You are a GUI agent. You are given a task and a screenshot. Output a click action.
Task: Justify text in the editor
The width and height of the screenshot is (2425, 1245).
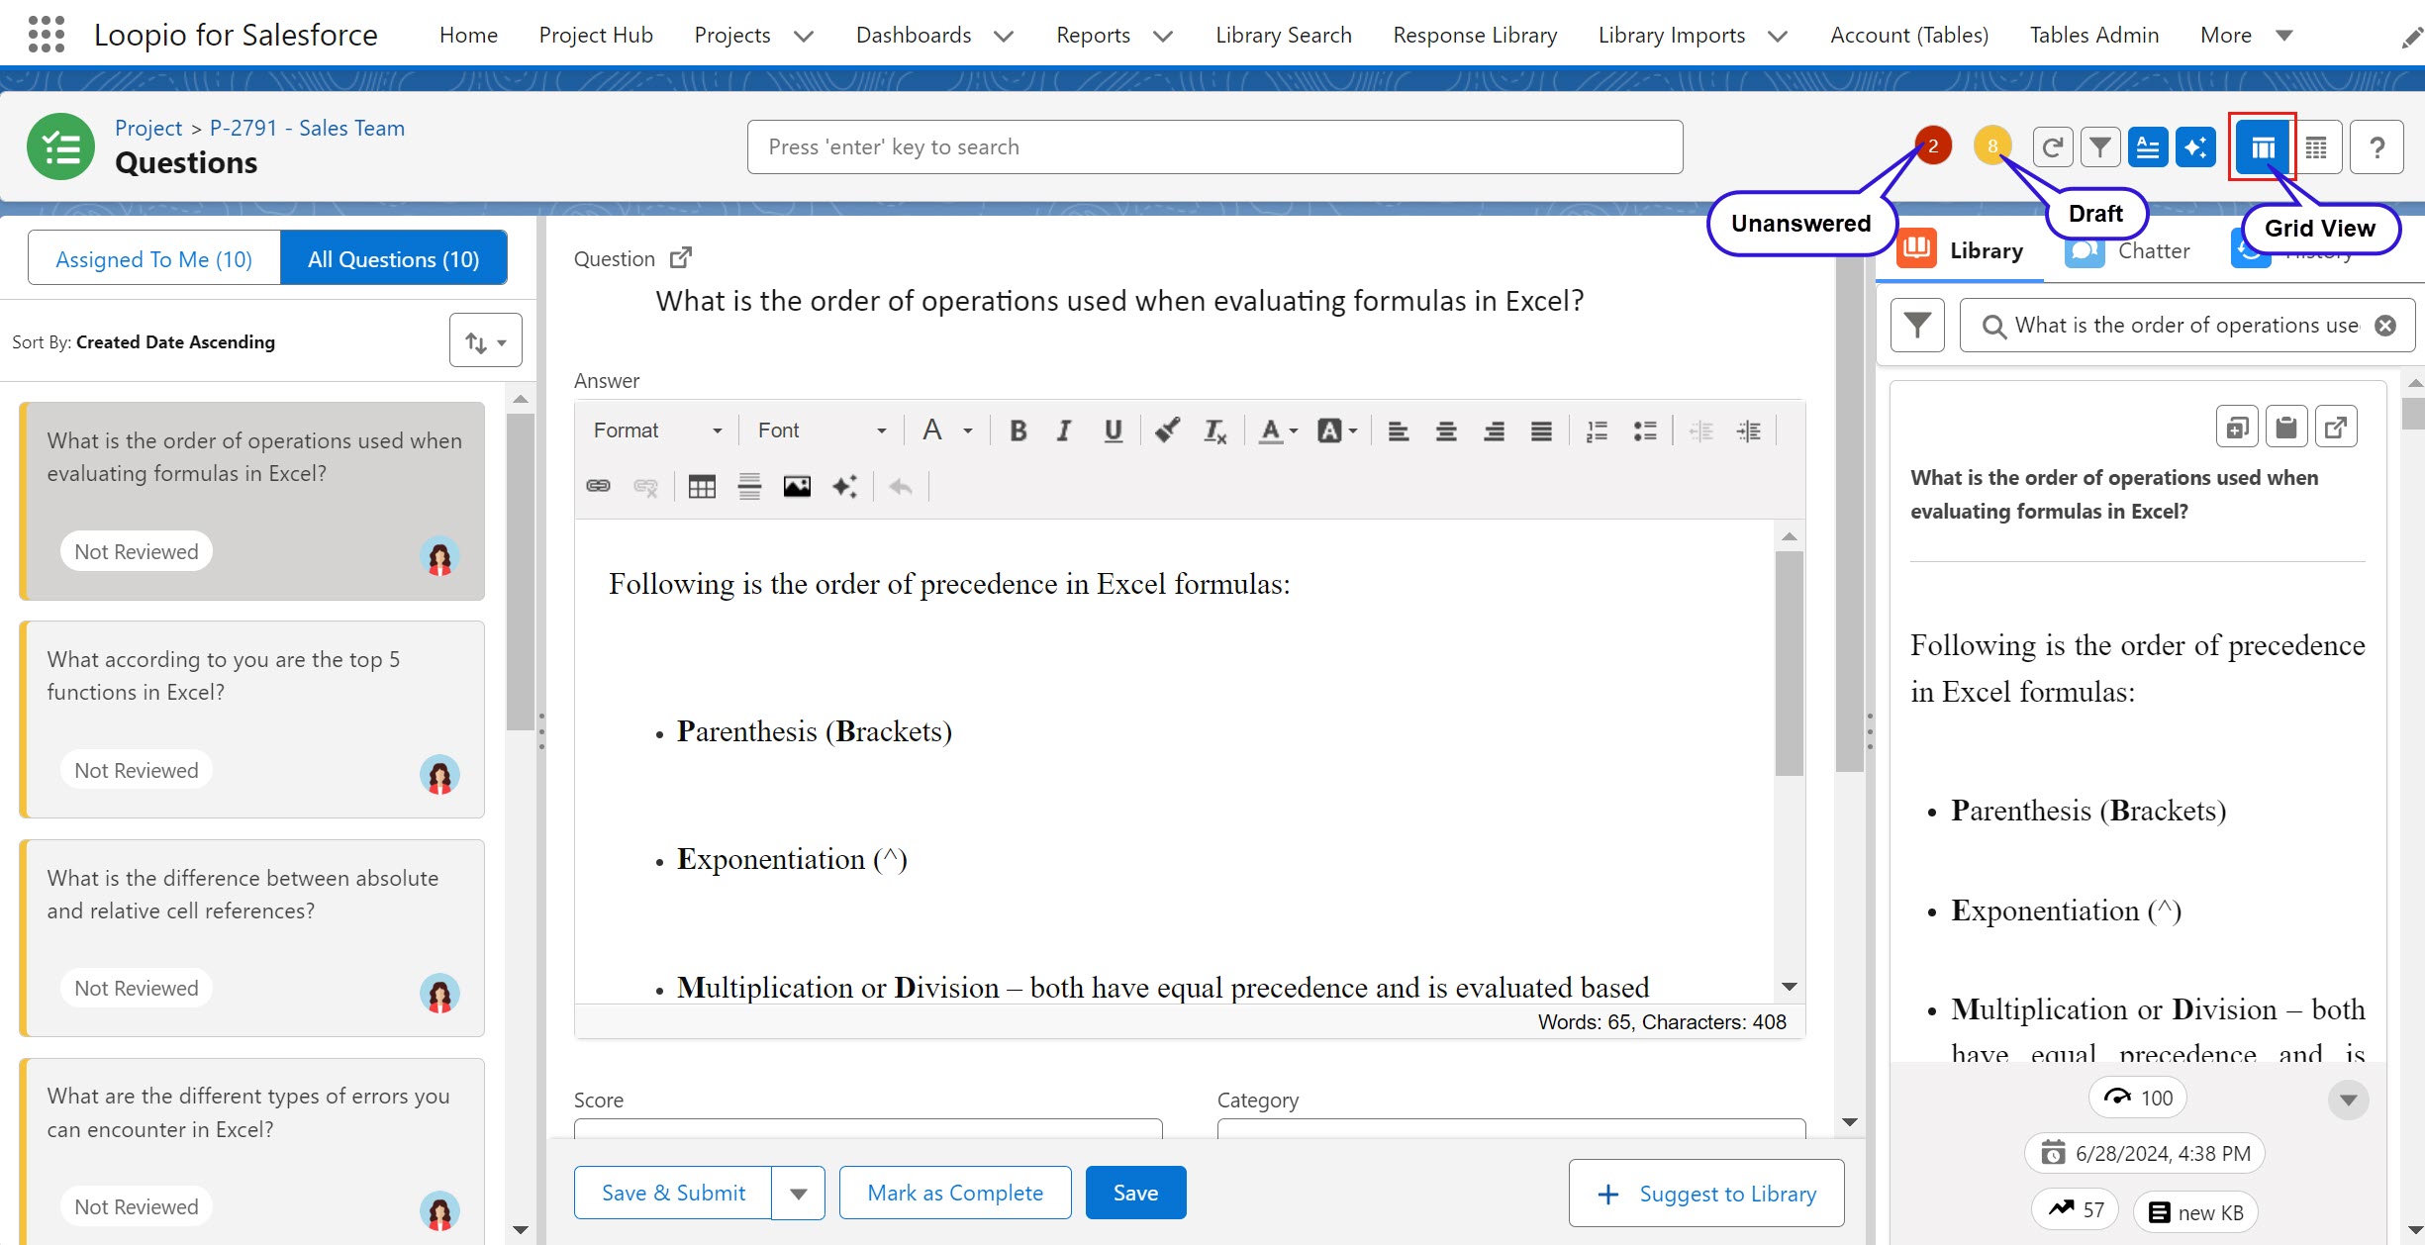click(1541, 431)
